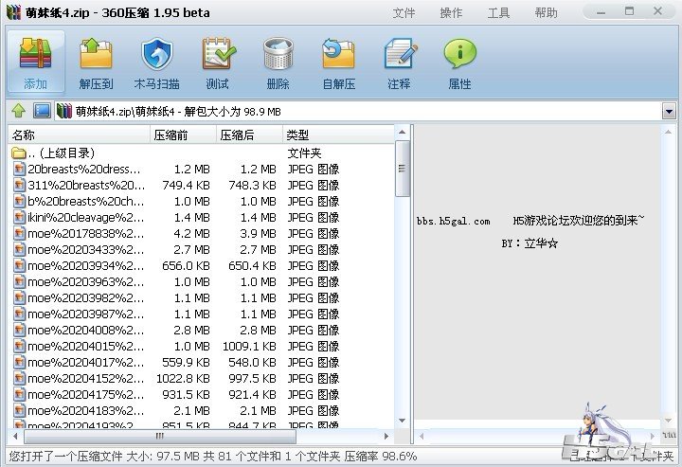Click JPEG icon of moe%20204152 file
Image resolution: width=682 pixels, height=467 pixels.
(x=19, y=378)
